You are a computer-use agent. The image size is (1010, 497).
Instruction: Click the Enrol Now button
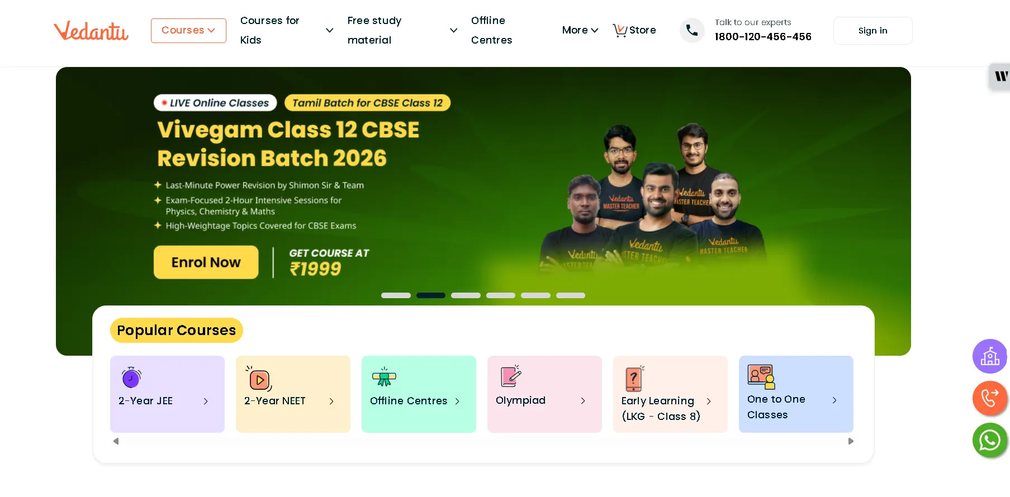coord(206,262)
